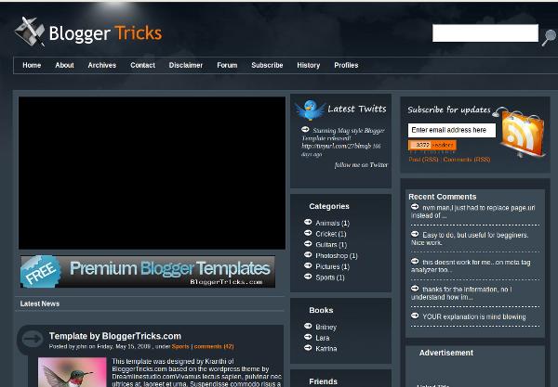This screenshot has height=387, width=558.
Task: Click the hummingbird post thumbnail
Action: tap(73, 372)
